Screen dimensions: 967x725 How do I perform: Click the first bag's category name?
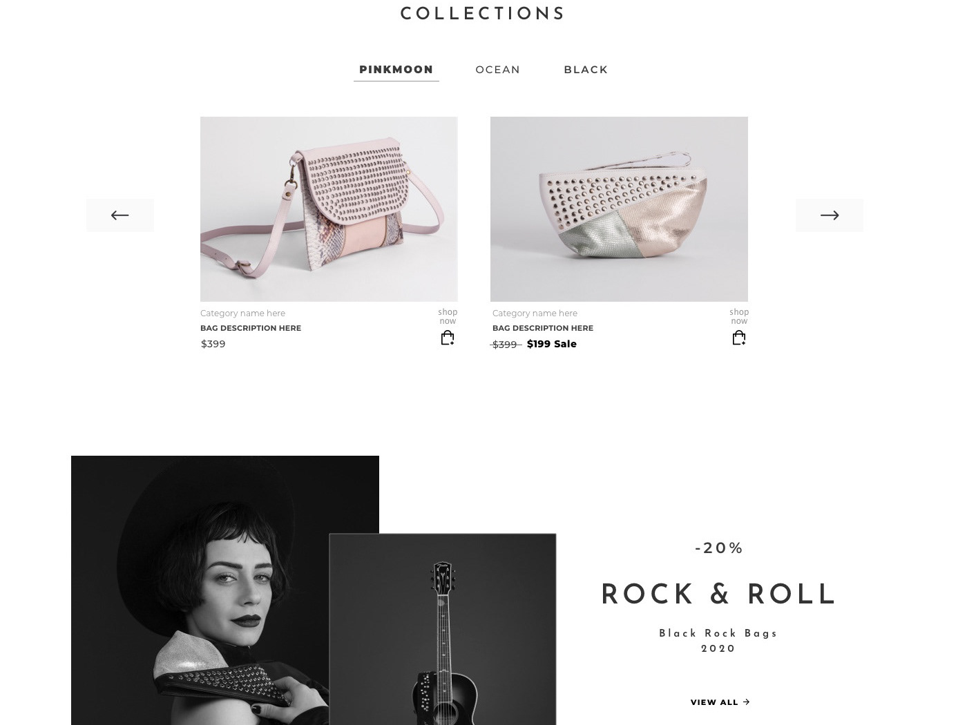point(242,313)
